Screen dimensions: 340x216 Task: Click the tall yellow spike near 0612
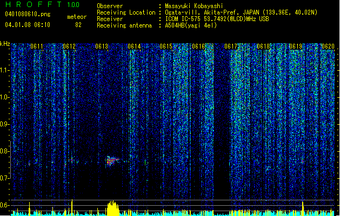coord(72,207)
